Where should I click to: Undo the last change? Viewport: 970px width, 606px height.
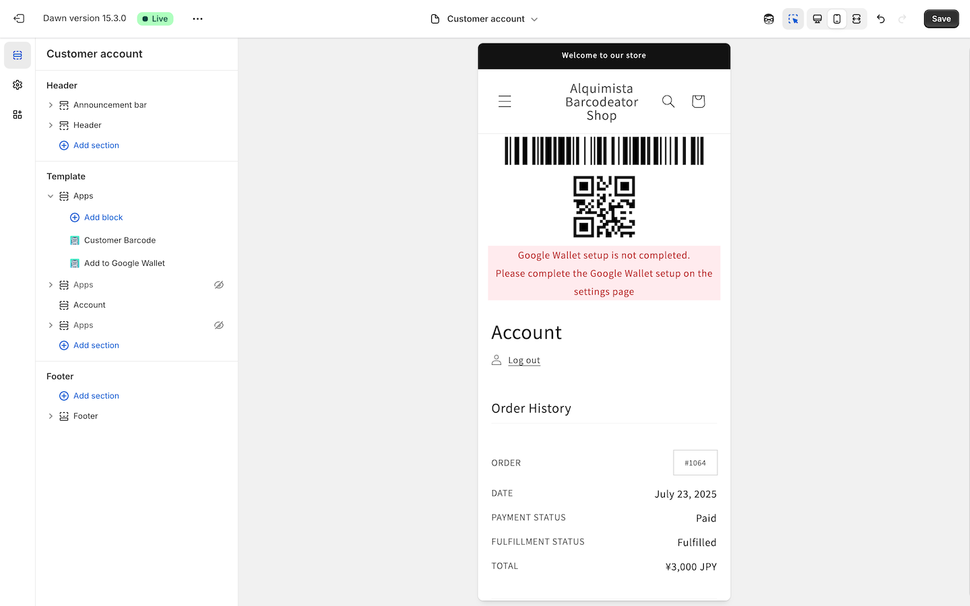pyautogui.click(x=880, y=19)
